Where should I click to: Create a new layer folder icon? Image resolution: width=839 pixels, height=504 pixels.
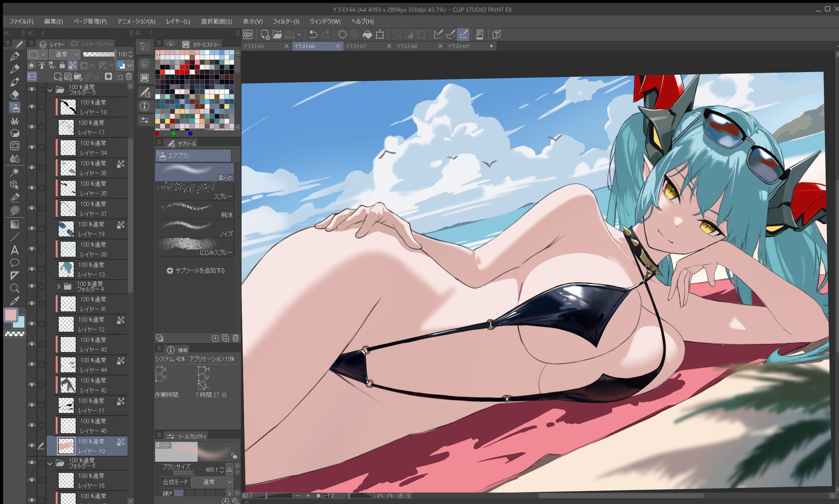tap(78, 76)
